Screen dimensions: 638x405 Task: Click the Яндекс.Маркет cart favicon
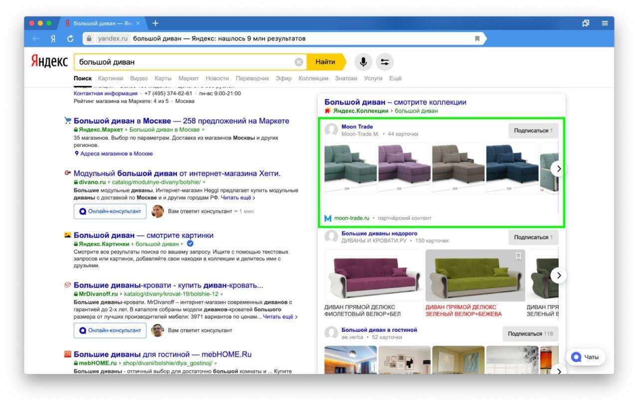click(x=68, y=120)
